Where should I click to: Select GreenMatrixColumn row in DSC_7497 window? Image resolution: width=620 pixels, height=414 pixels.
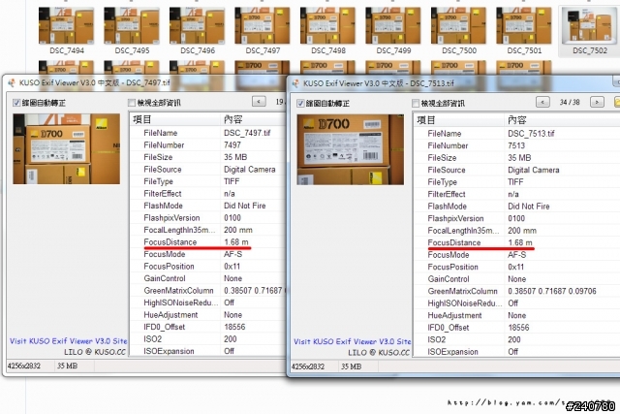(x=207, y=291)
